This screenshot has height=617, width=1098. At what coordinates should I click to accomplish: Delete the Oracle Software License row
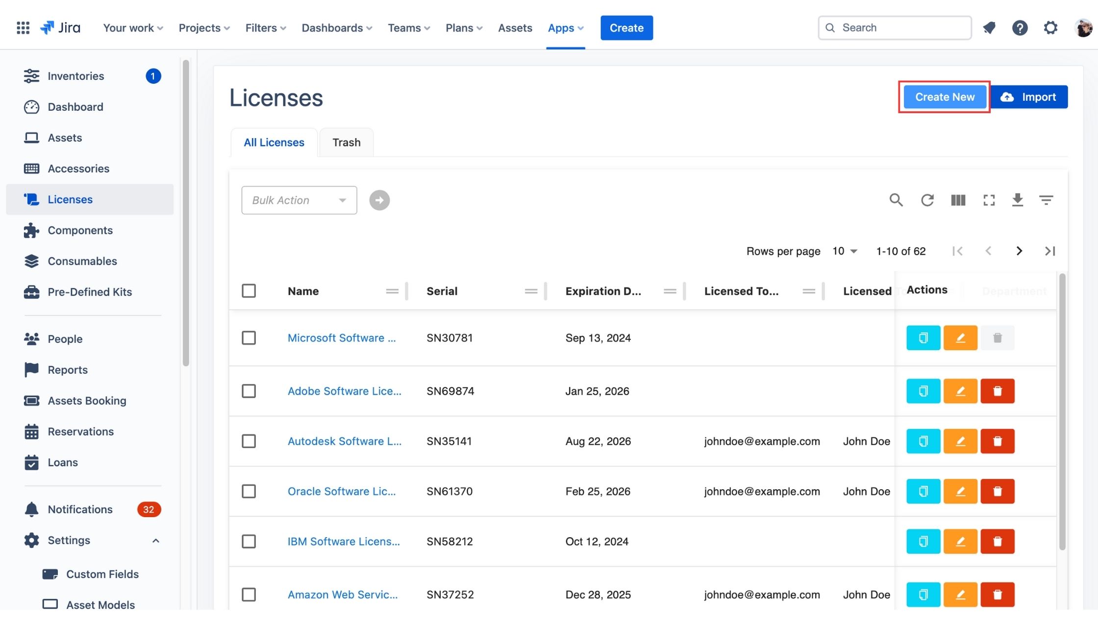click(x=997, y=491)
